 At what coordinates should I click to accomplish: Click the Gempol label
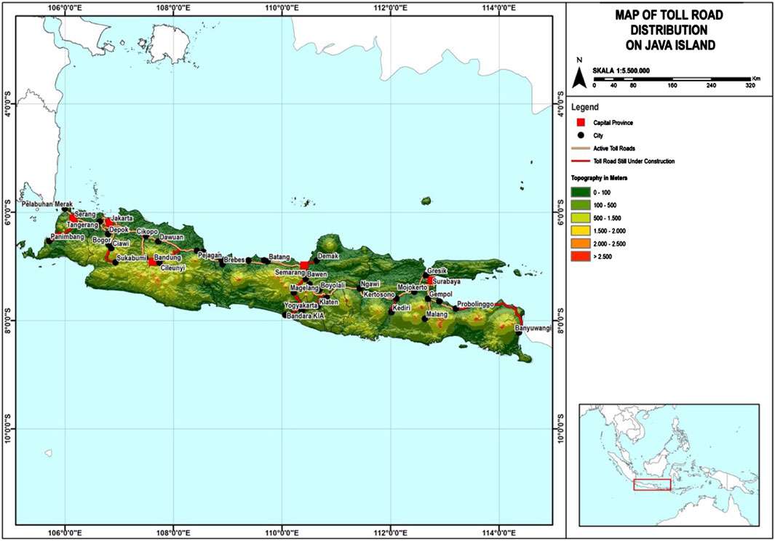click(442, 294)
